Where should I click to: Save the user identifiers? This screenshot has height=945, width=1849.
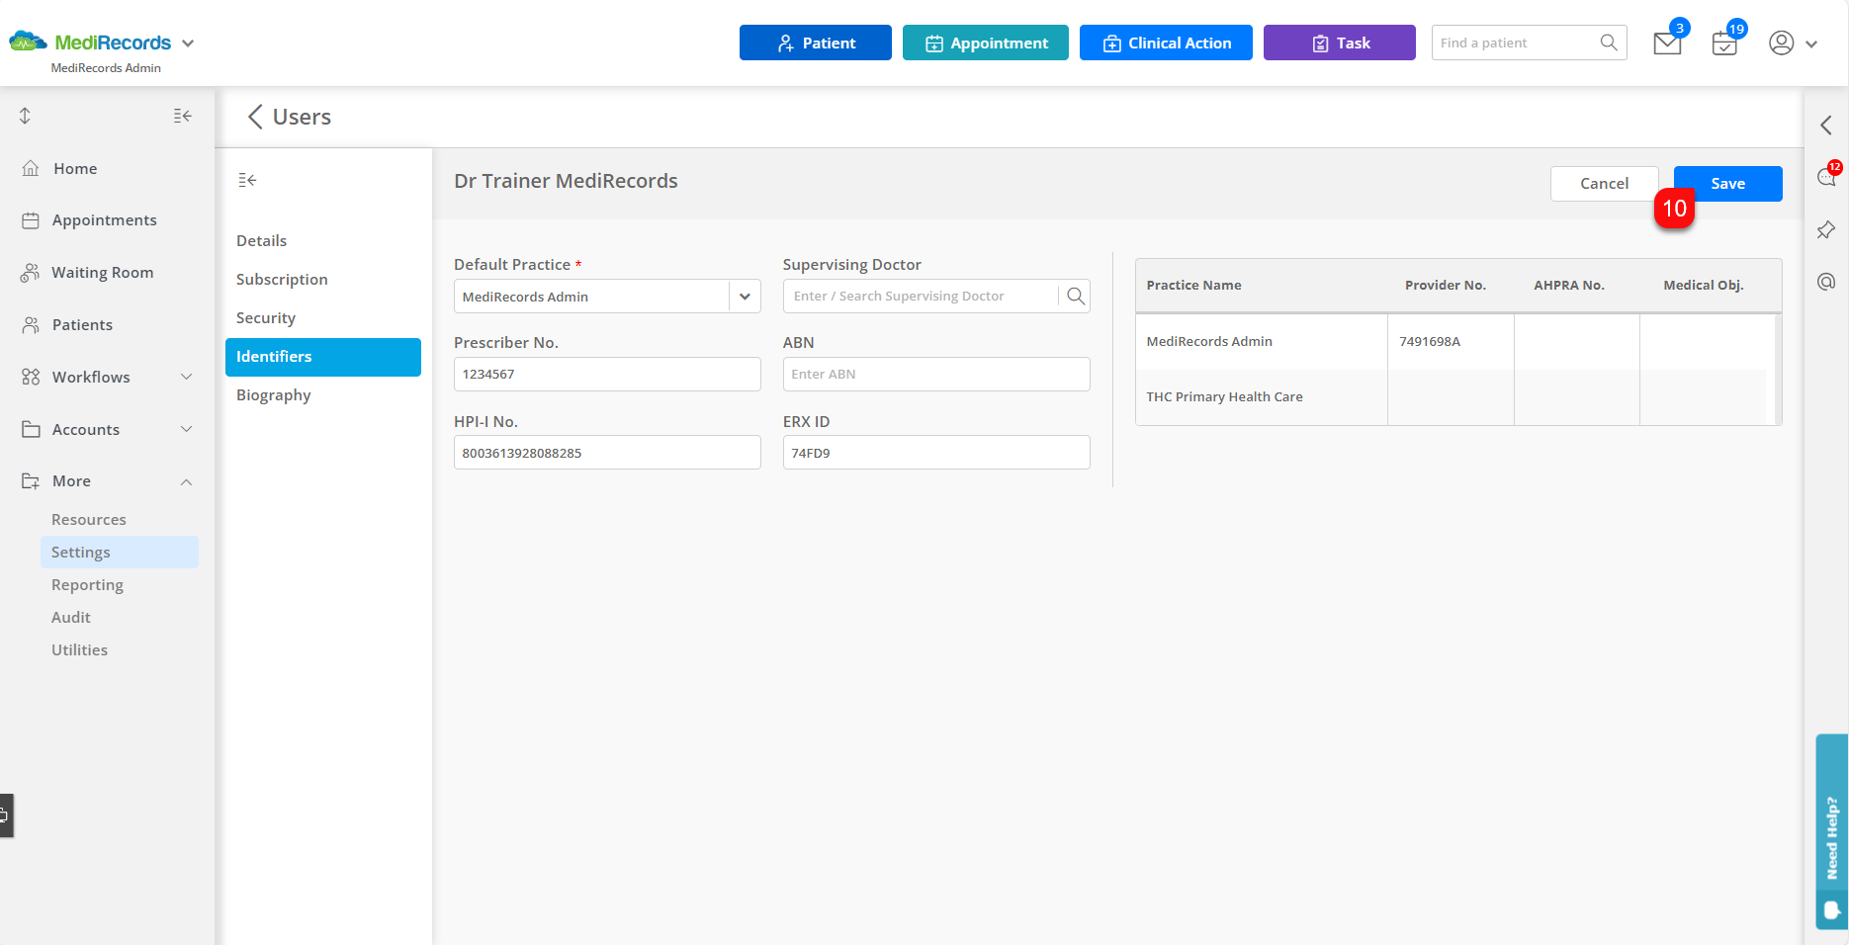pos(1727,183)
